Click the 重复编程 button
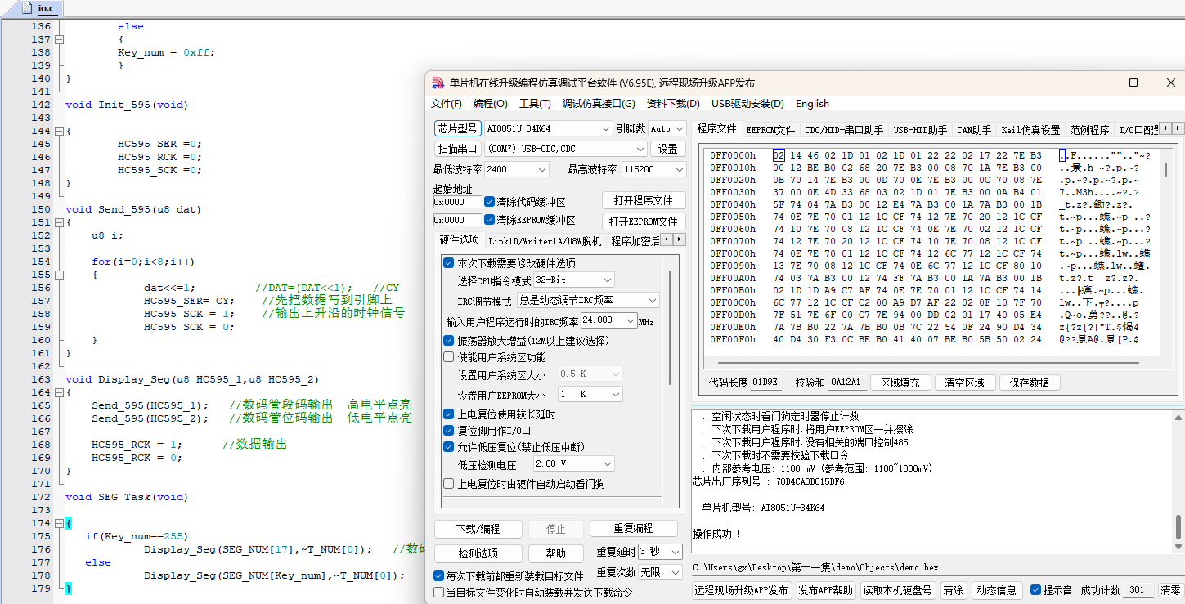 coord(634,528)
